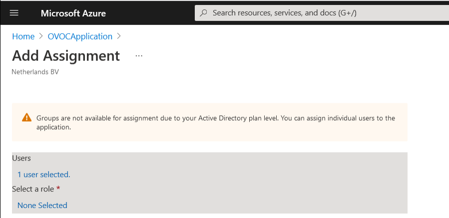Click the magnifier icon in search bar
The width and height of the screenshot is (449, 218).
203,13
